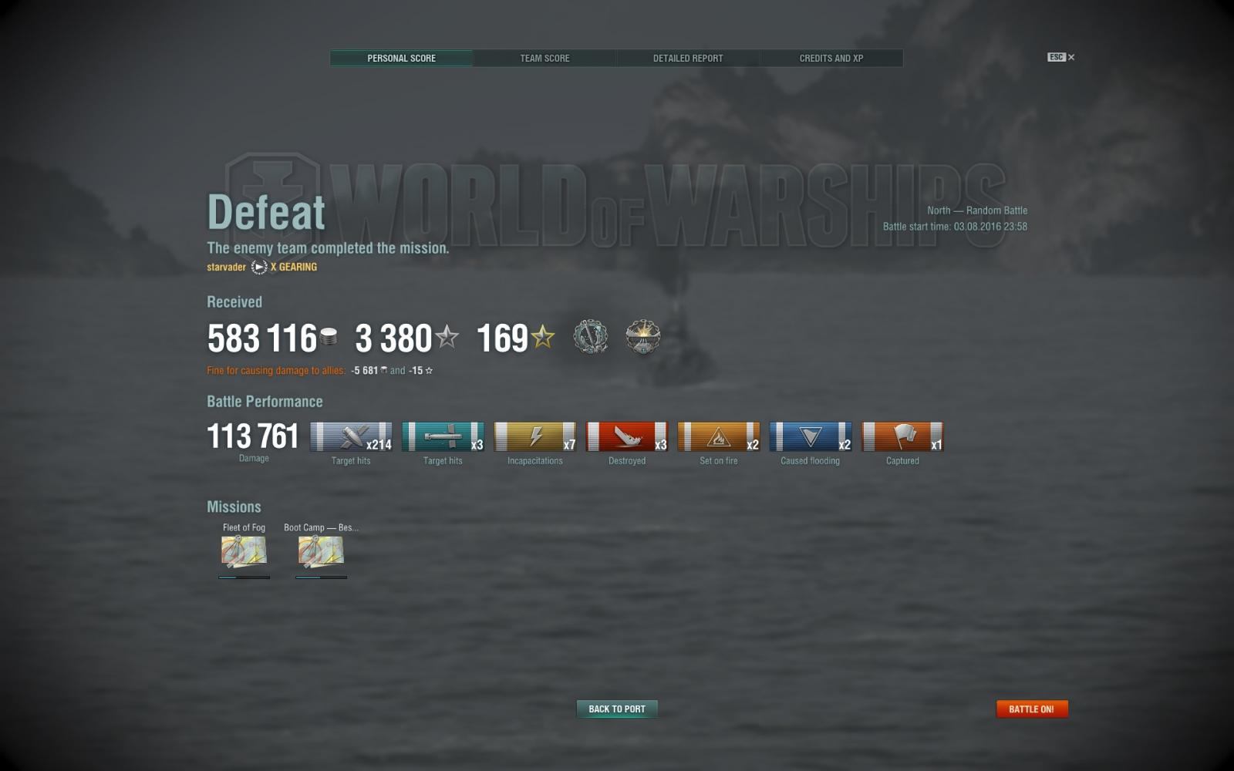The image size is (1234, 771).
Task: Switch to the Team Score tab
Action: pos(545,58)
